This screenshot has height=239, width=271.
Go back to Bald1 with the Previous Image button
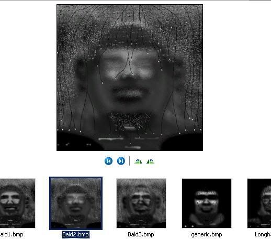tap(108, 161)
